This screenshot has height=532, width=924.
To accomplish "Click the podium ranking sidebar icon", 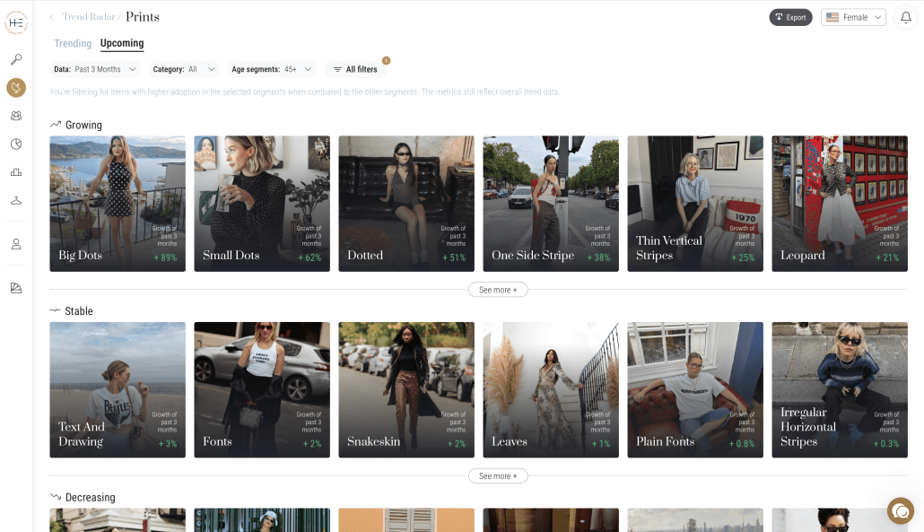I will coord(16,172).
